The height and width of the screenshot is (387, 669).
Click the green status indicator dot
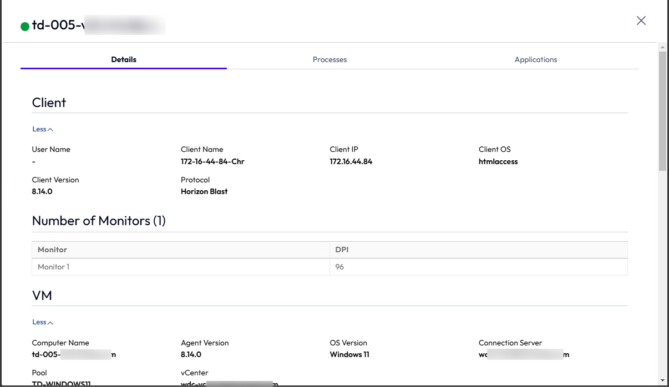click(x=25, y=26)
